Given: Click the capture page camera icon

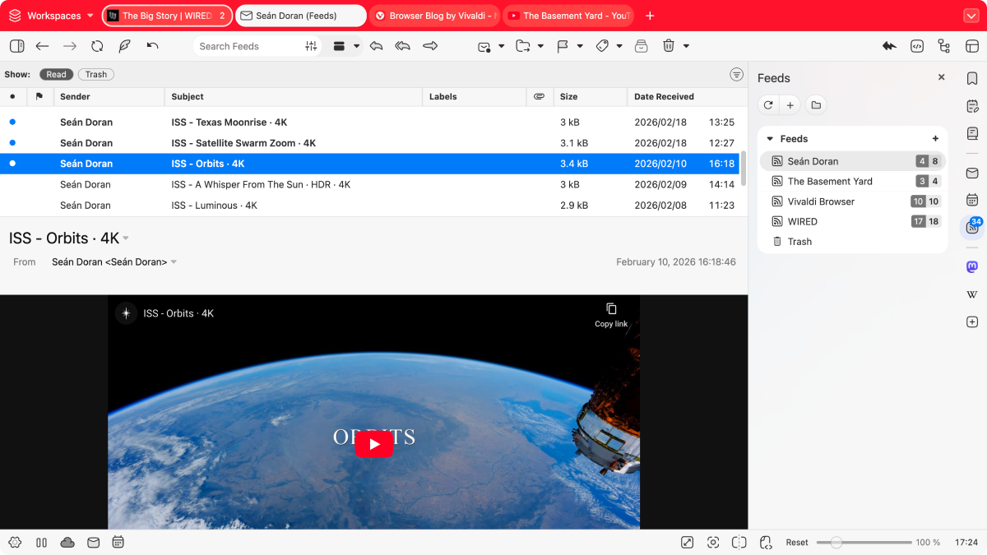Looking at the screenshot, I should pyautogui.click(x=713, y=542).
